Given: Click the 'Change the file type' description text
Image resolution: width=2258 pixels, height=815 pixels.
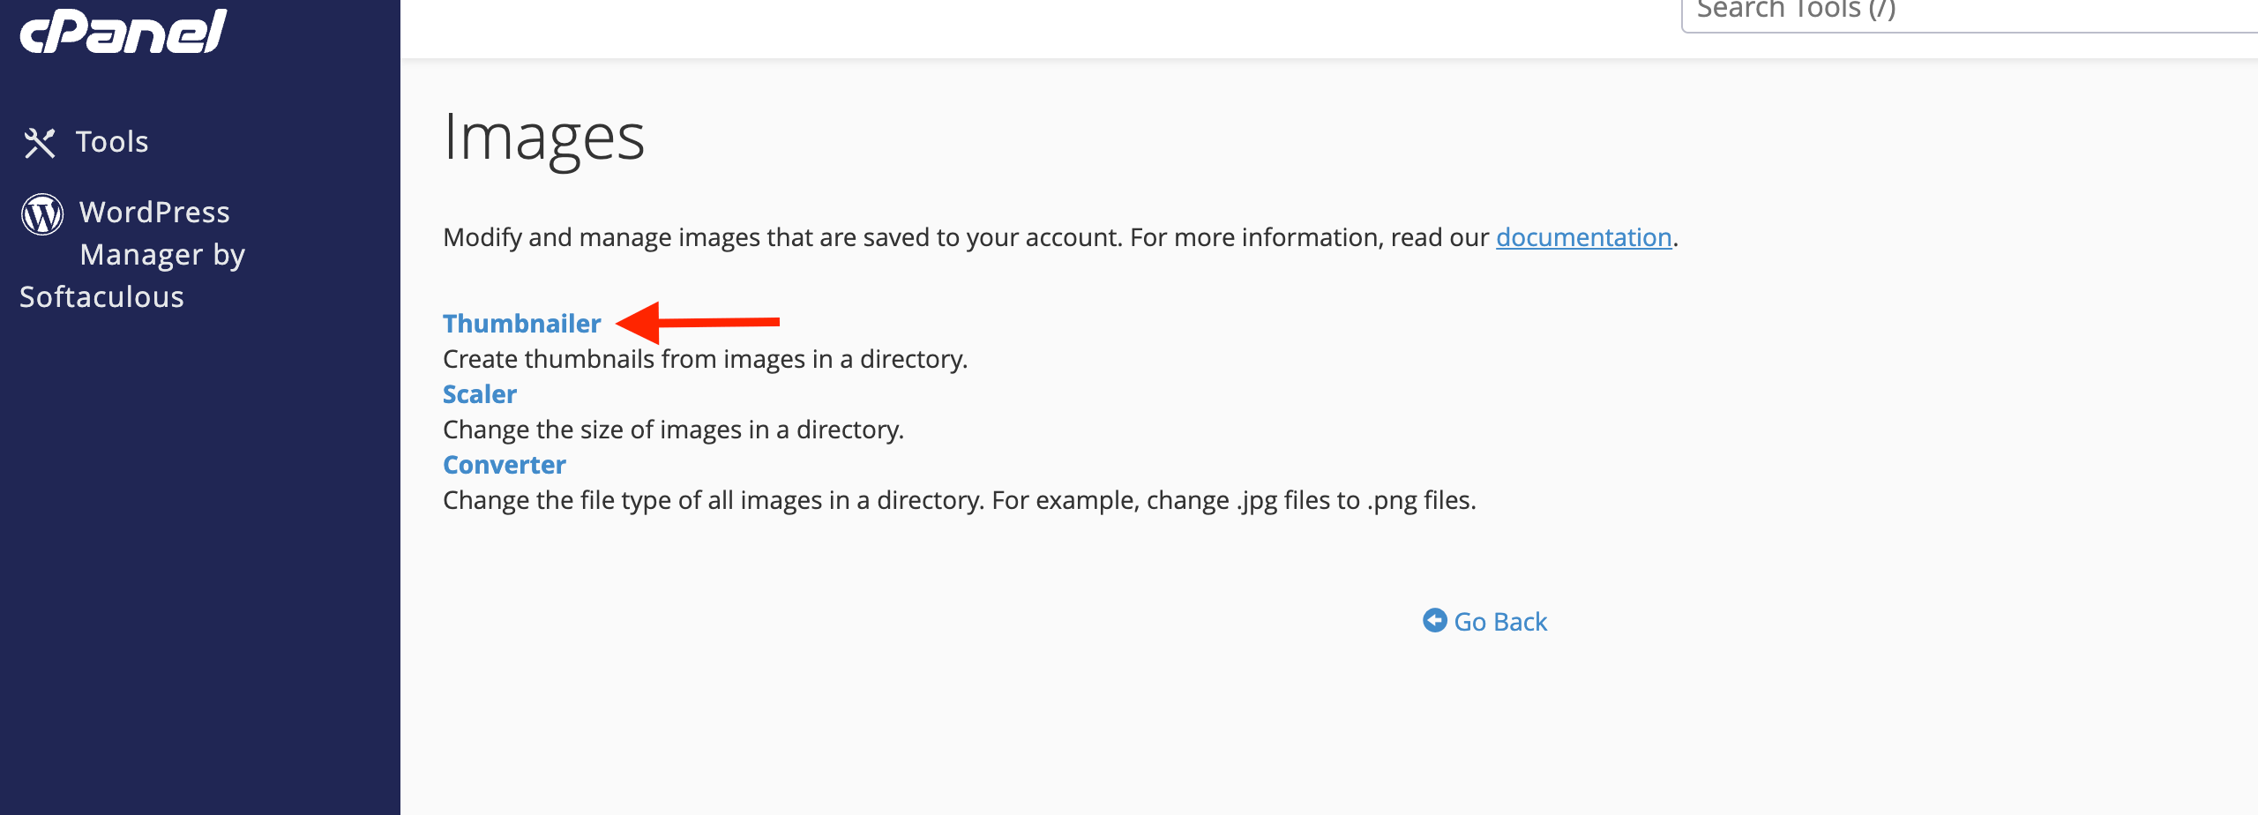Looking at the screenshot, I should (x=960, y=500).
